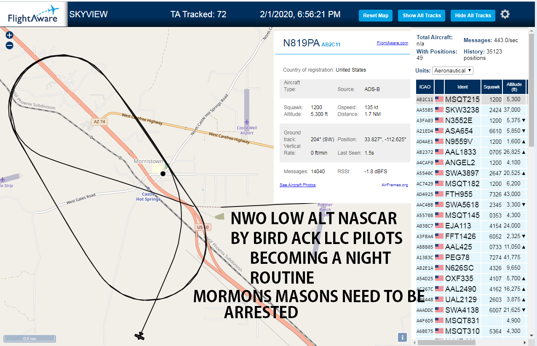The height and width of the screenshot is (346, 537).
Task: Click the US flag in MSQT215 row
Action: [439, 99]
